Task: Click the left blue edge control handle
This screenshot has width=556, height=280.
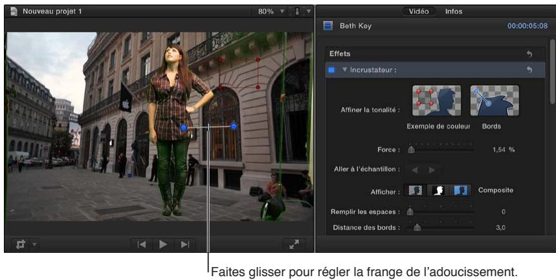Action: tap(184, 128)
